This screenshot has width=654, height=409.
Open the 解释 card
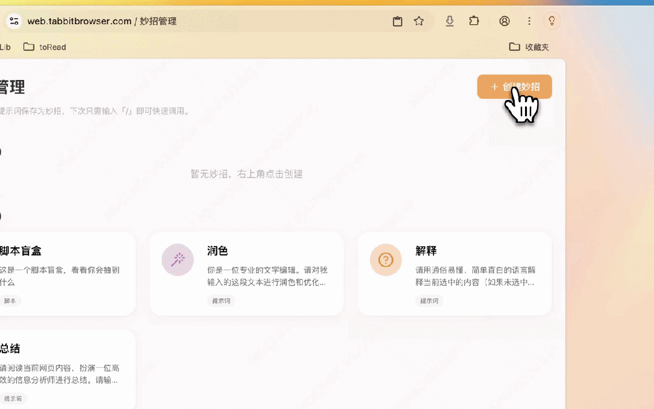(454, 273)
